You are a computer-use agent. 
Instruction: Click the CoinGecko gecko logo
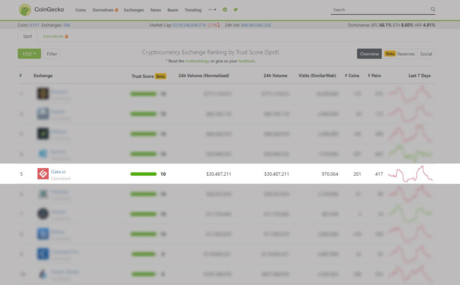(x=25, y=10)
